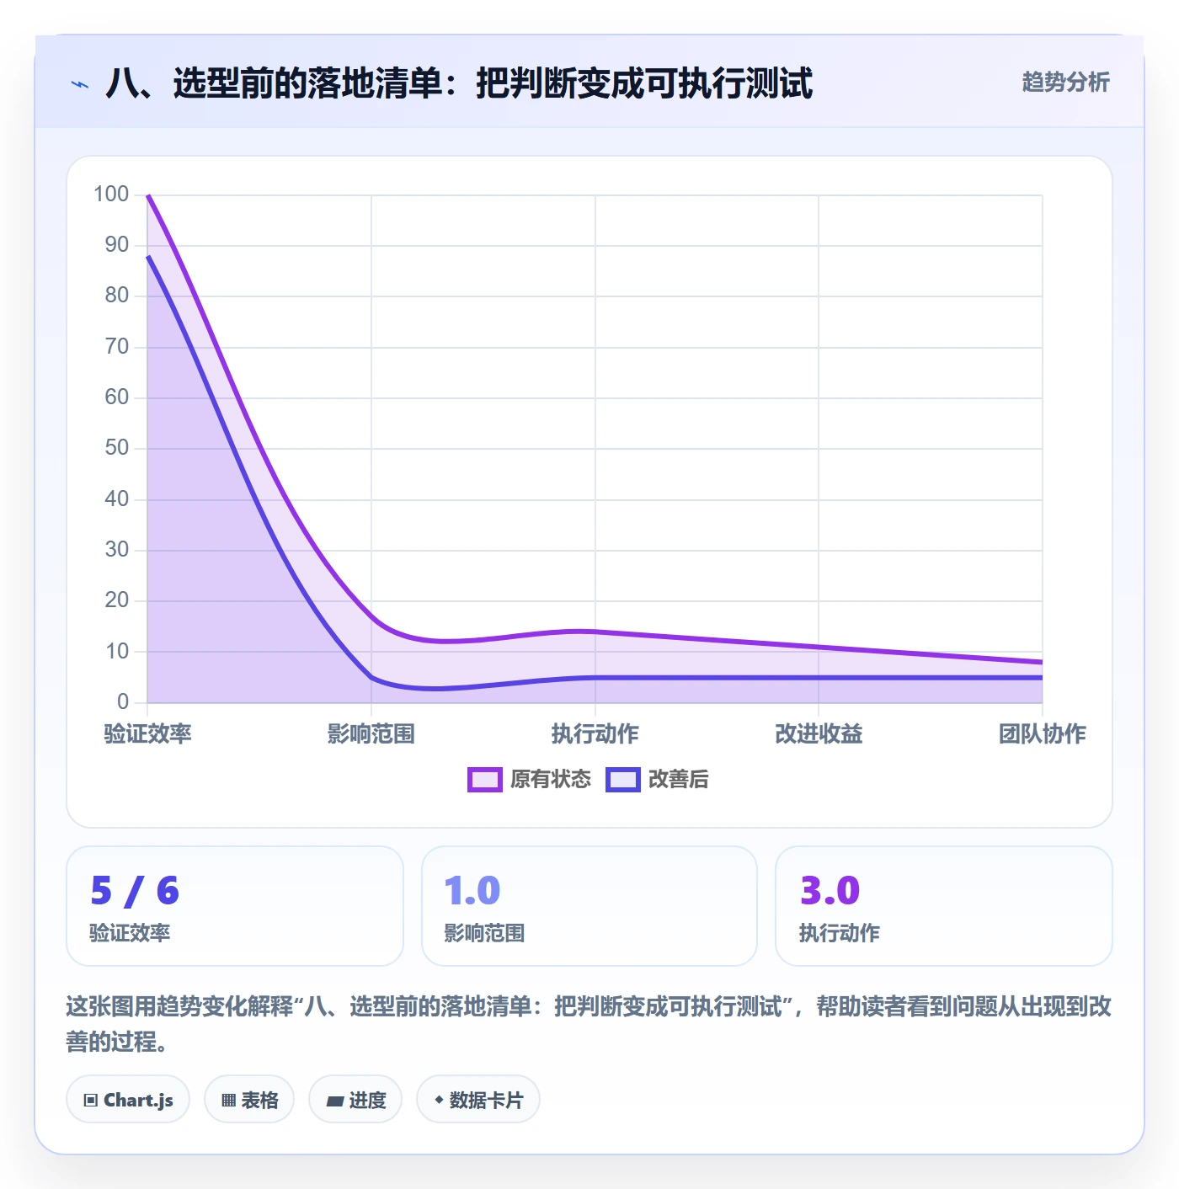Viewport: 1179px width, 1189px height.
Task: Click the purple line peak at 验证效率
Action: coord(148,195)
